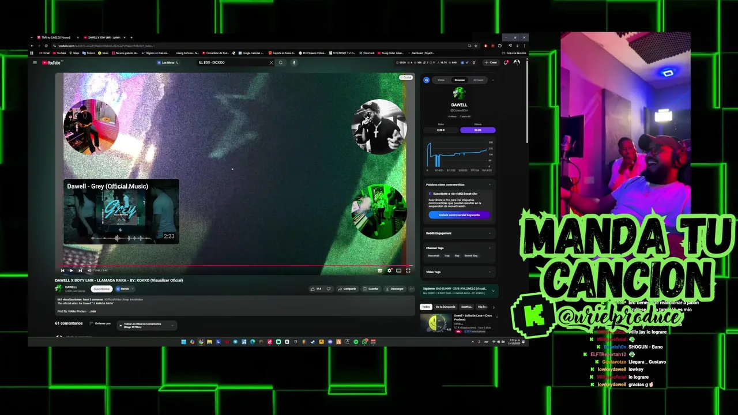Expand the description with ...más
The width and height of the screenshot is (738, 415).
[93, 311]
